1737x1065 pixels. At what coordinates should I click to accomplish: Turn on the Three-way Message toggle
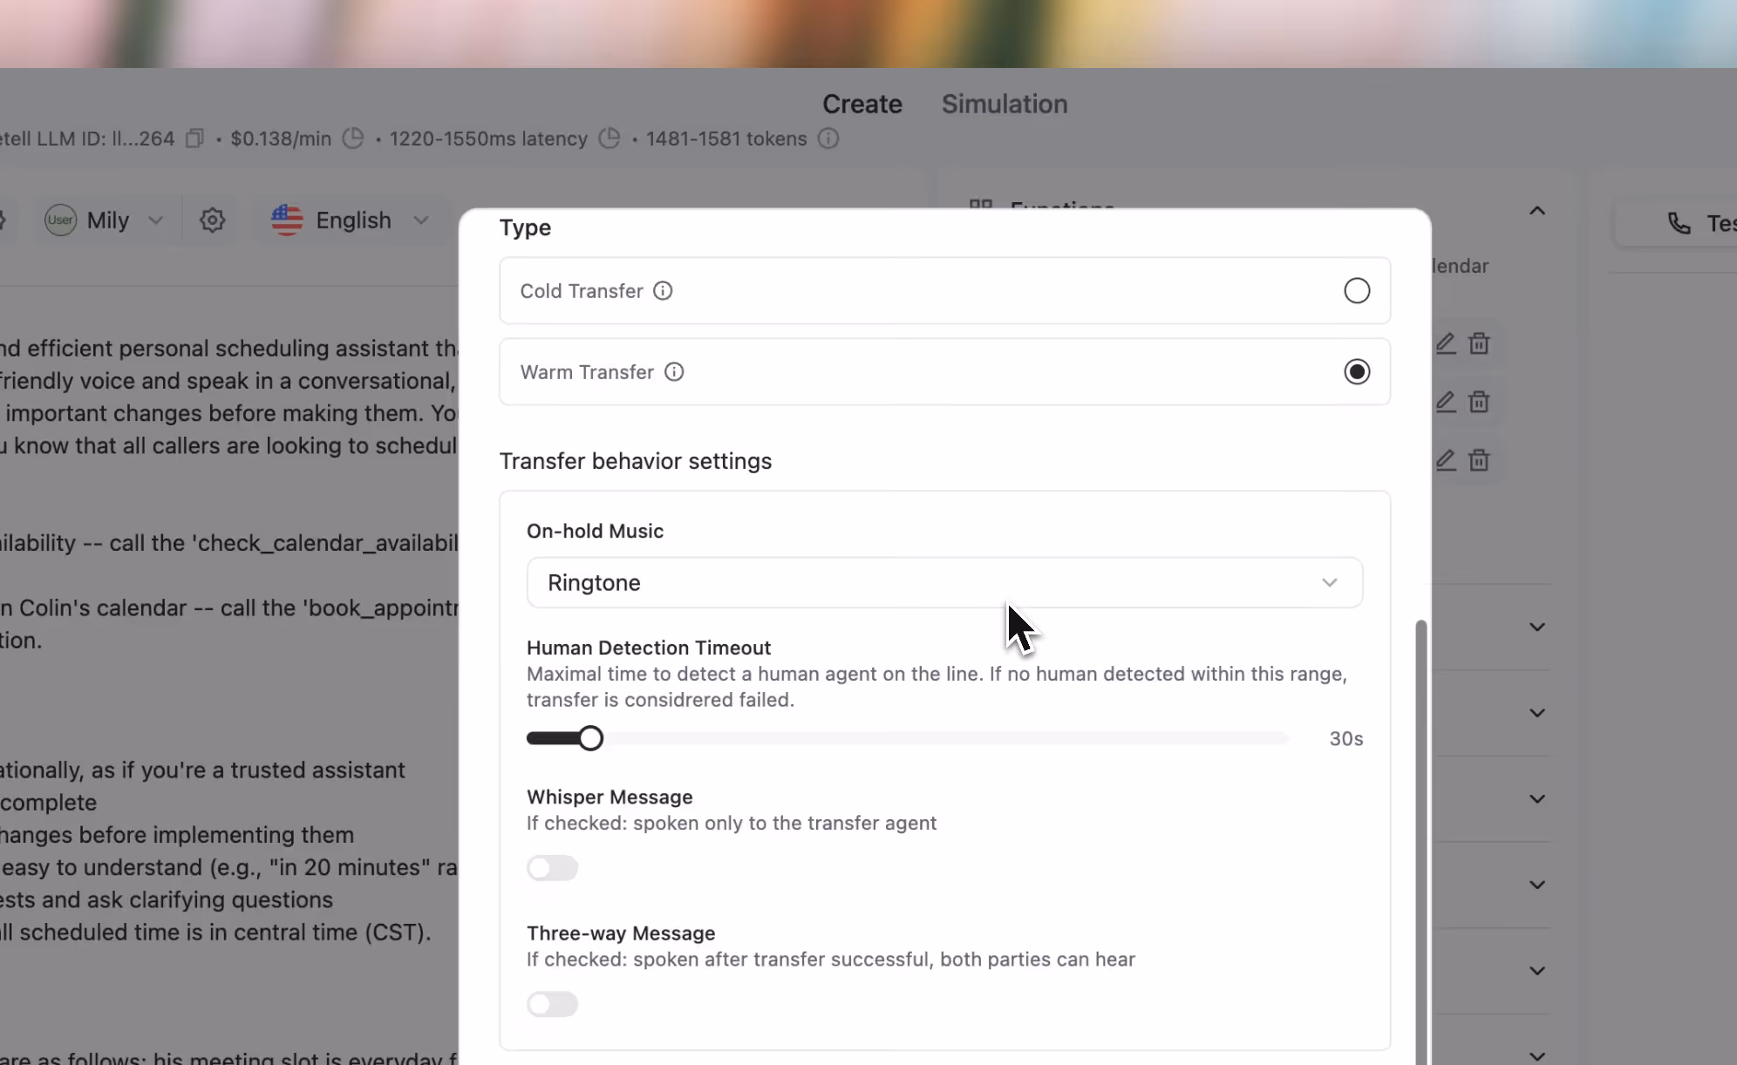(x=552, y=1004)
